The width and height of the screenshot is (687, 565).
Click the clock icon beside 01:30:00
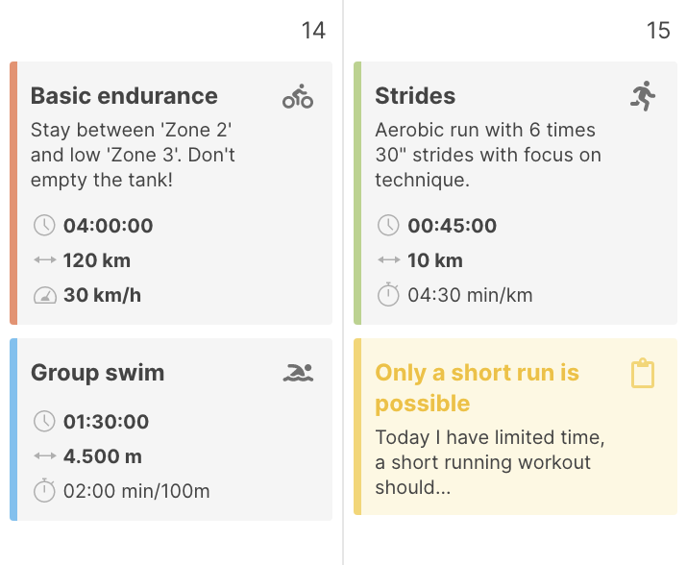click(44, 422)
